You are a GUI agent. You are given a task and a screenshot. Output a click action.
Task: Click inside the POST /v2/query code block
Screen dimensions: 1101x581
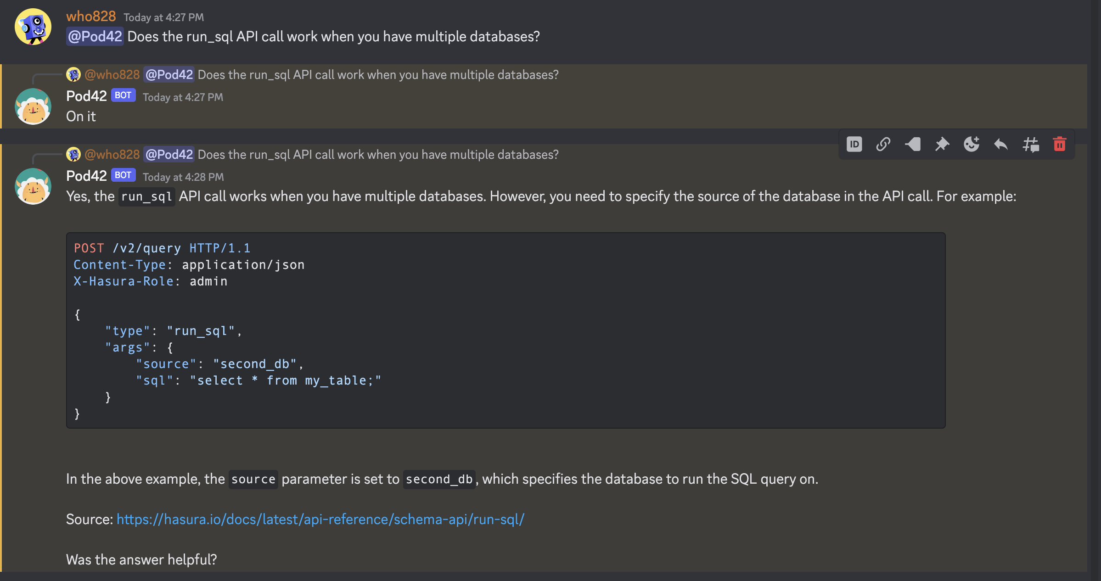tap(505, 330)
